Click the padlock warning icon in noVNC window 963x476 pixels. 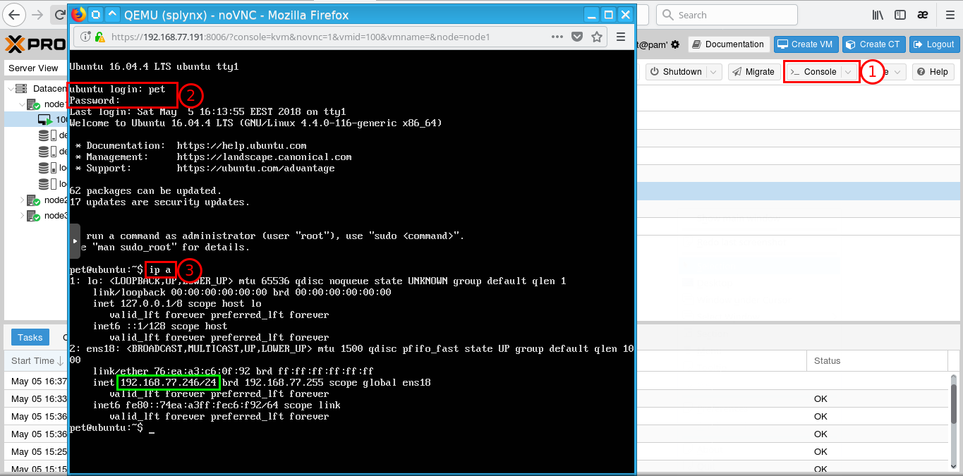coord(100,37)
